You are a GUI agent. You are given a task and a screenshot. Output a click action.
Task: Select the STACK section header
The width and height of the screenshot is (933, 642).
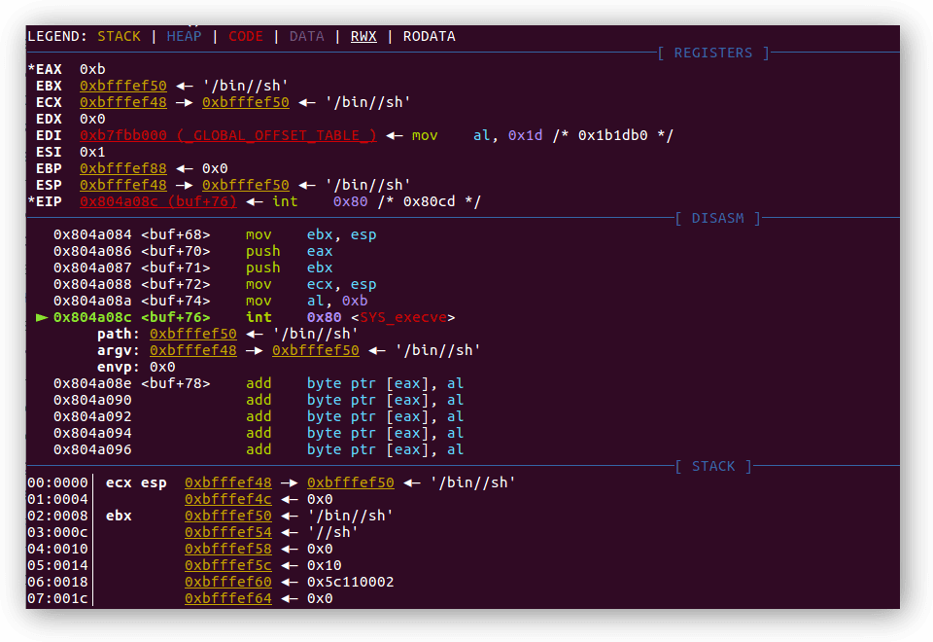tap(712, 467)
